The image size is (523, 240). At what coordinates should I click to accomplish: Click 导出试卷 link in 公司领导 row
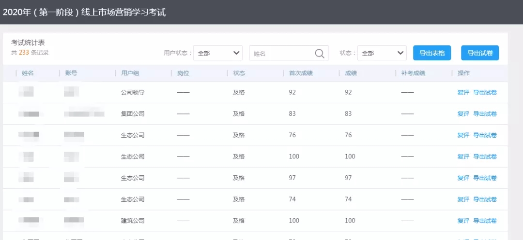click(x=485, y=92)
